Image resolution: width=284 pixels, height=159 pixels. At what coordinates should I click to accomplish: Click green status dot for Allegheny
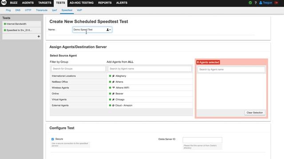pyautogui.click(x=110, y=76)
